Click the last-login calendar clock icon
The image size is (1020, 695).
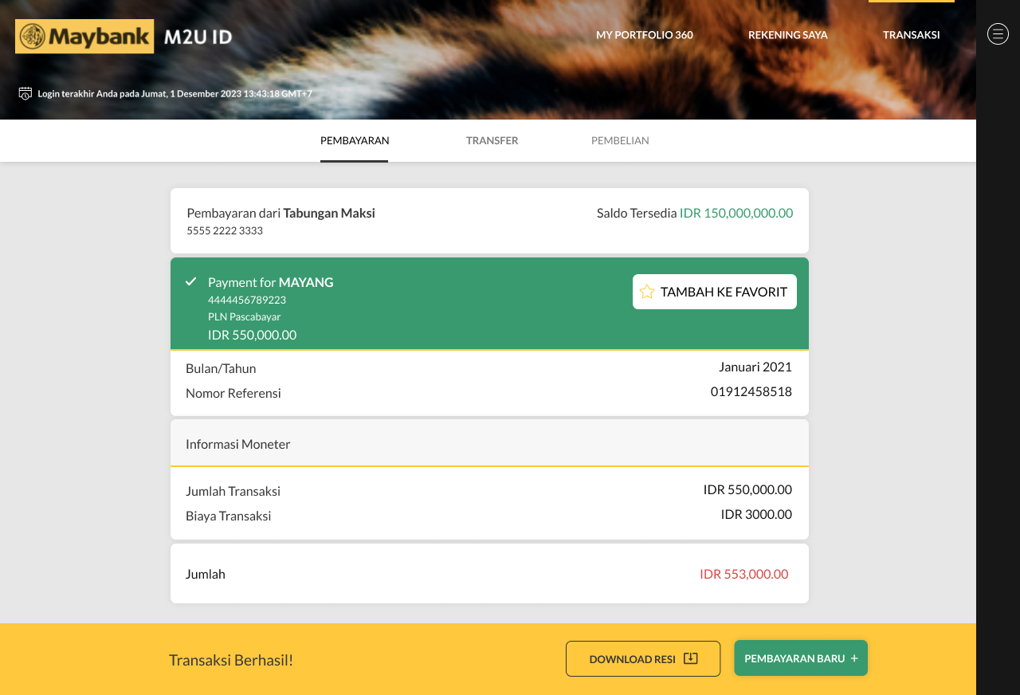tap(25, 93)
